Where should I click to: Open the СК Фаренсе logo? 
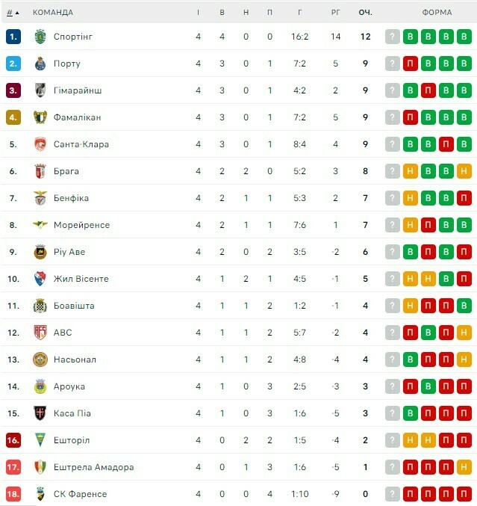coord(40,494)
